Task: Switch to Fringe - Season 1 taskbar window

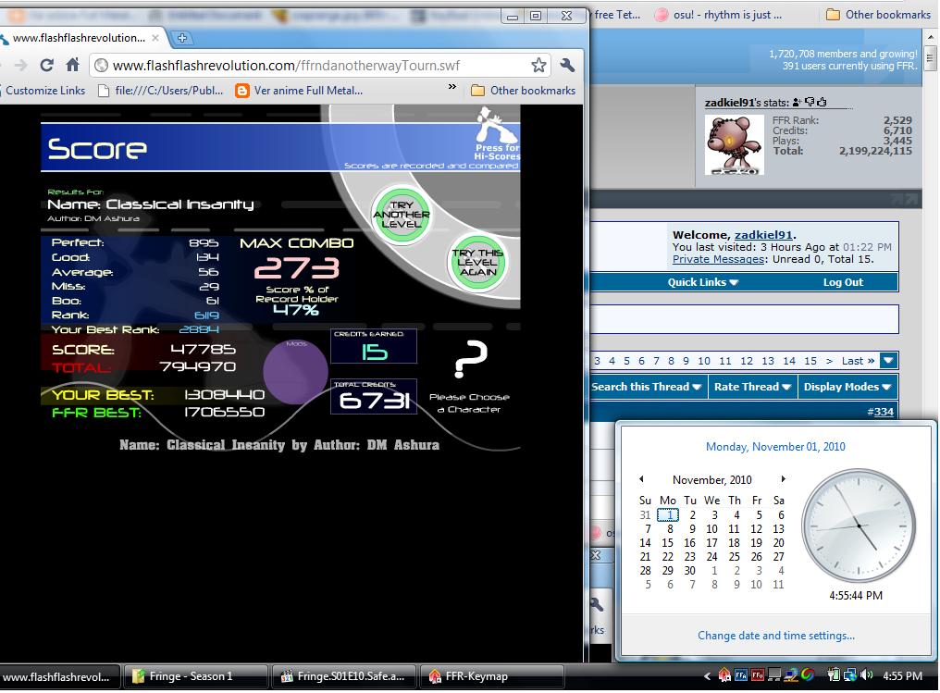Action: tap(195, 676)
